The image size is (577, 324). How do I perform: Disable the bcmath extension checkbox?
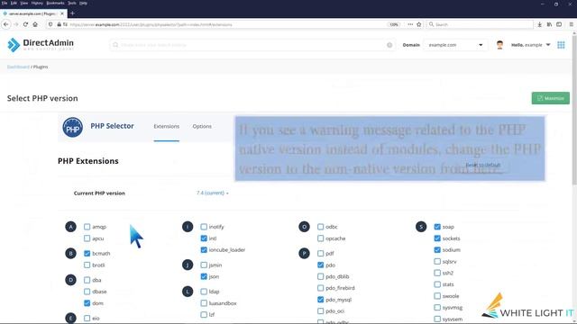87,254
